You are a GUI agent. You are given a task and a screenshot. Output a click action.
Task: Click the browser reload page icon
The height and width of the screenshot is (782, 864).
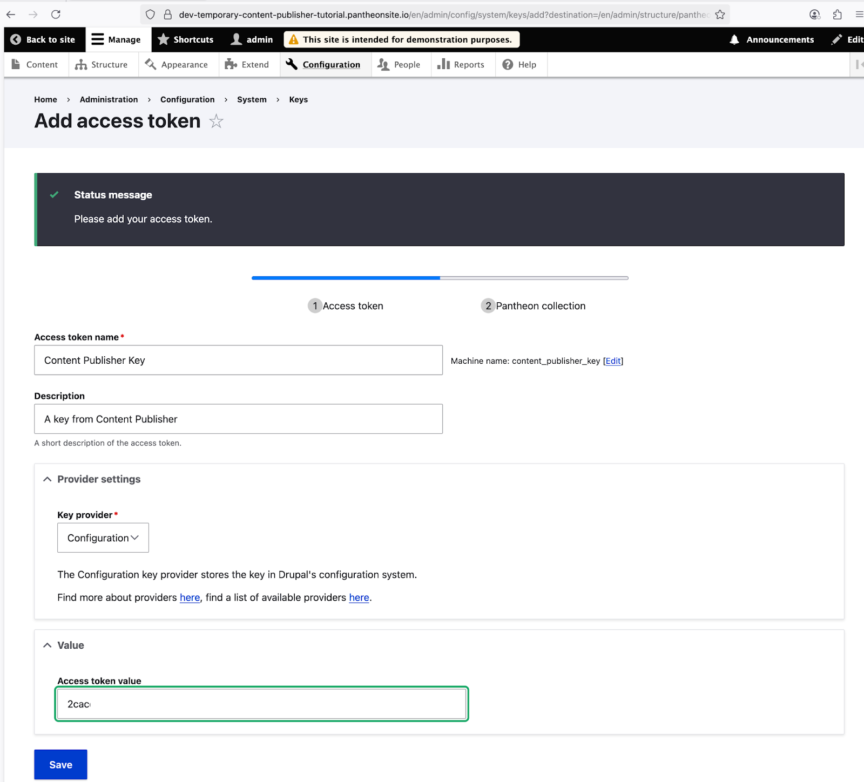56,15
